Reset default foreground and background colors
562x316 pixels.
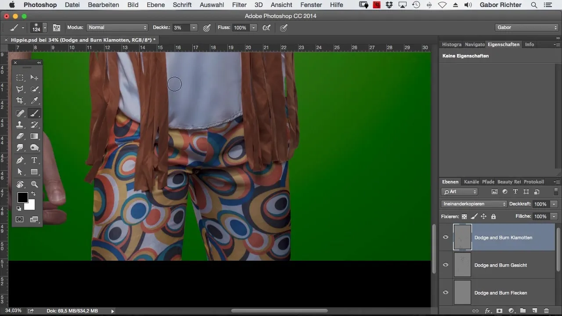click(x=19, y=208)
